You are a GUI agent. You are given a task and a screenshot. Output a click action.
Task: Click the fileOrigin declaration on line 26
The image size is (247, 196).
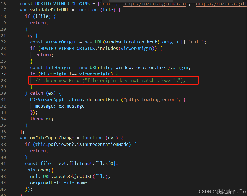click(59, 67)
